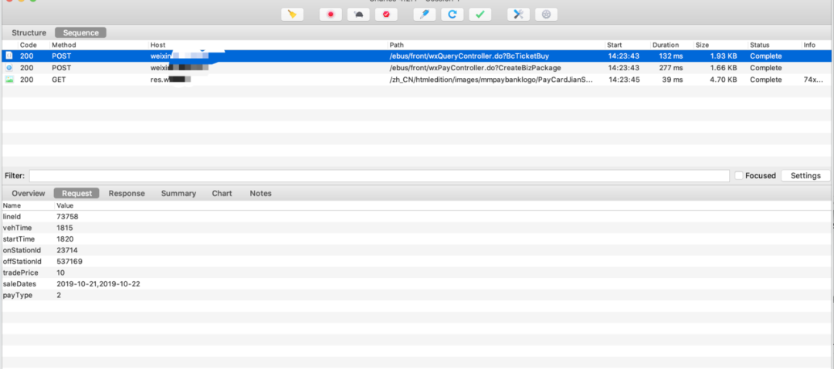The height and width of the screenshot is (369, 834).
Task: Open the Response tab
Action: [x=127, y=194]
